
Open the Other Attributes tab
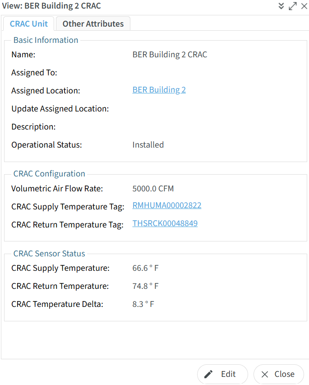click(93, 24)
